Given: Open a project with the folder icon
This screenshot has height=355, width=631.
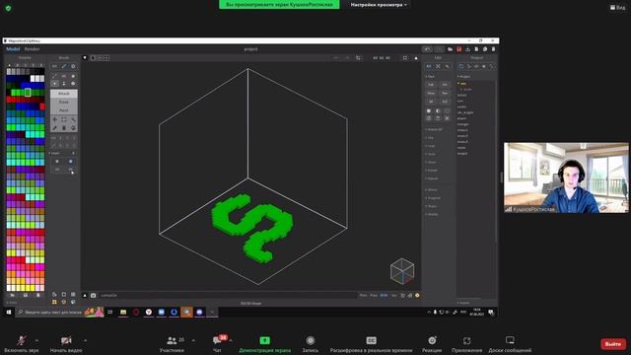Looking at the screenshot, I should (451, 49).
